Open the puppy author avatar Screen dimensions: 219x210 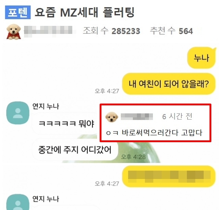tap(14, 32)
